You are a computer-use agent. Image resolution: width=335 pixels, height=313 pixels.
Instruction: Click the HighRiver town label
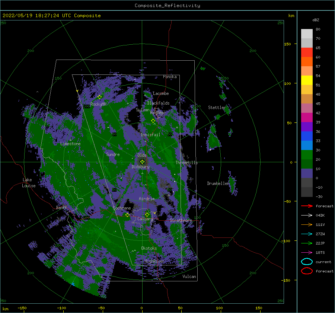click(154, 261)
